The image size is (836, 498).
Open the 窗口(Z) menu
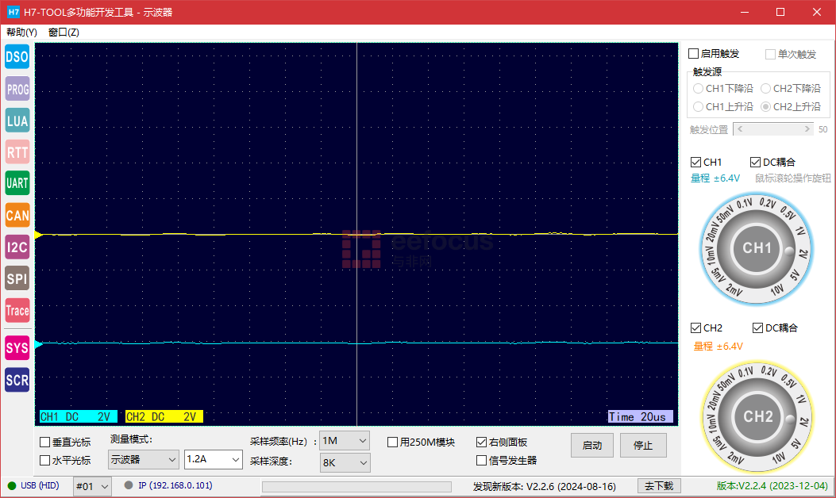tap(64, 33)
